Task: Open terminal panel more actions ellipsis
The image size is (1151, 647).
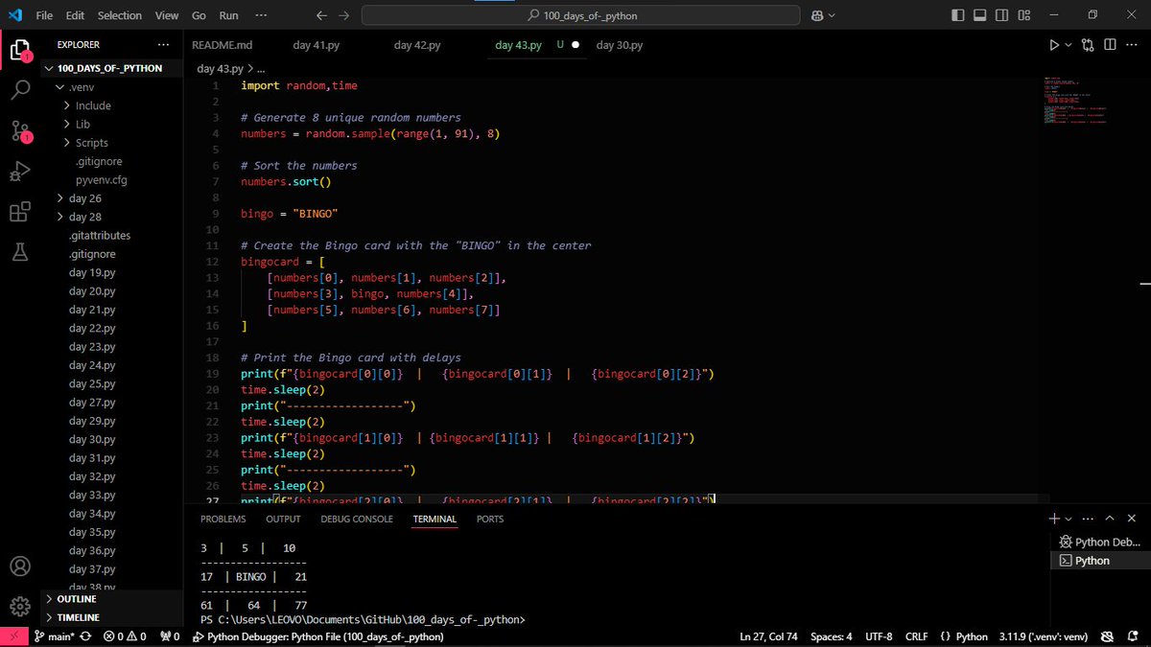Action: tap(1088, 518)
